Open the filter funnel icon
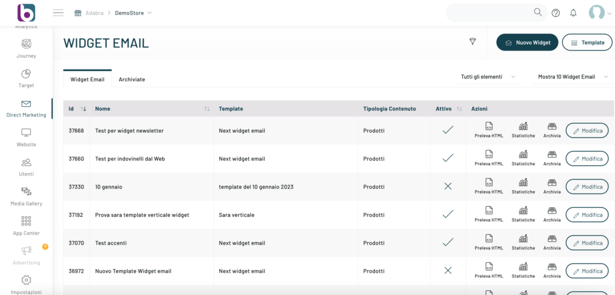 (473, 41)
